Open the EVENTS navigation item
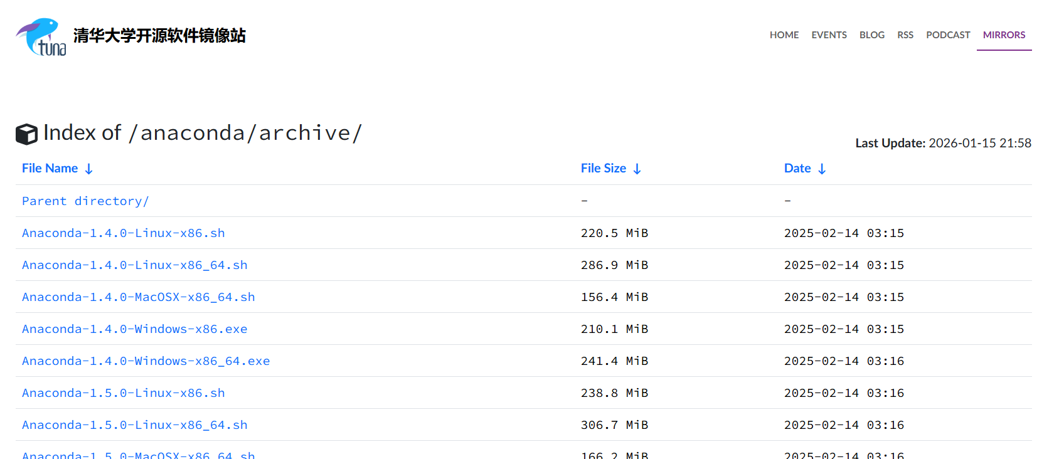This screenshot has height=459, width=1059. 829,35
